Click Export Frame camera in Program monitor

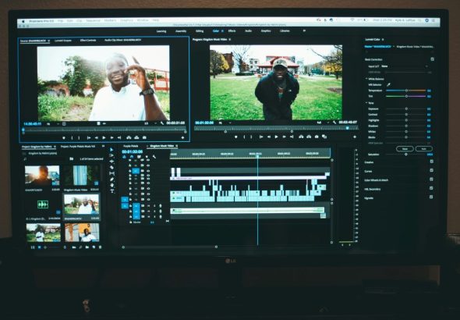(x=317, y=137)
